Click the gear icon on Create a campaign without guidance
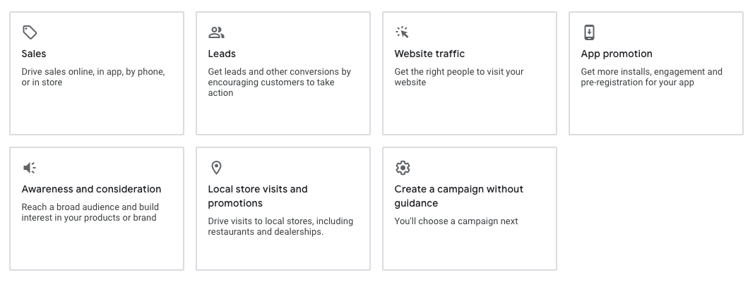Screen dimensions: 755x282 pos(403,168)
